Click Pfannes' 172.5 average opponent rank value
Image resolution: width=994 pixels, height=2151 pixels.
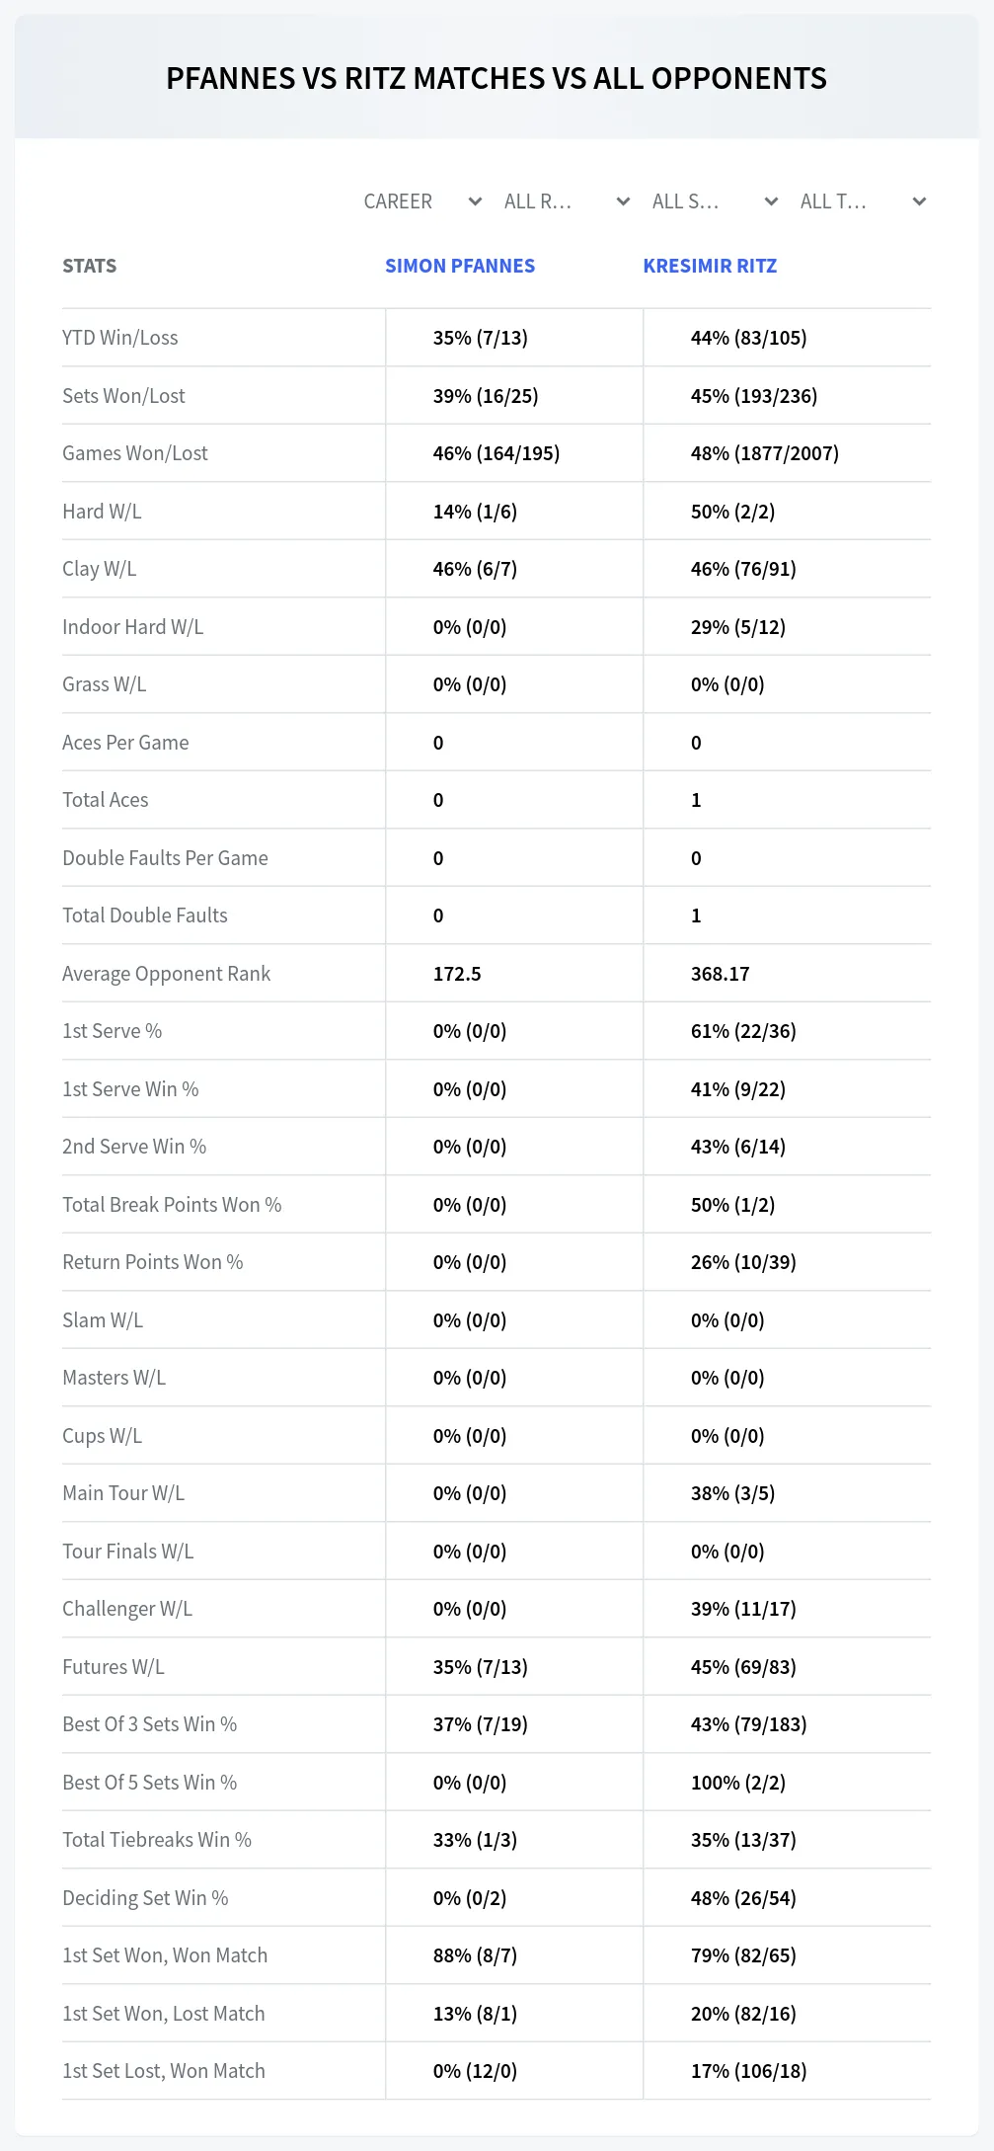(x=457, y=974)
